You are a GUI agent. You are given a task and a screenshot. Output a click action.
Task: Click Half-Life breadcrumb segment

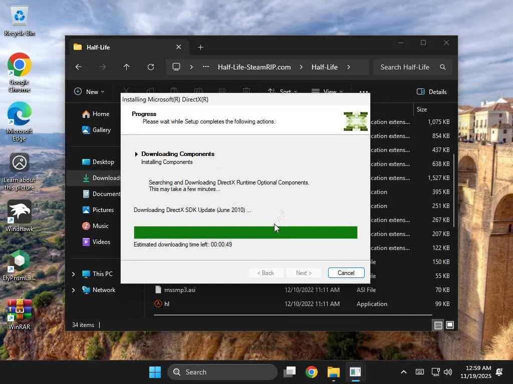click(x=325, y=67)
